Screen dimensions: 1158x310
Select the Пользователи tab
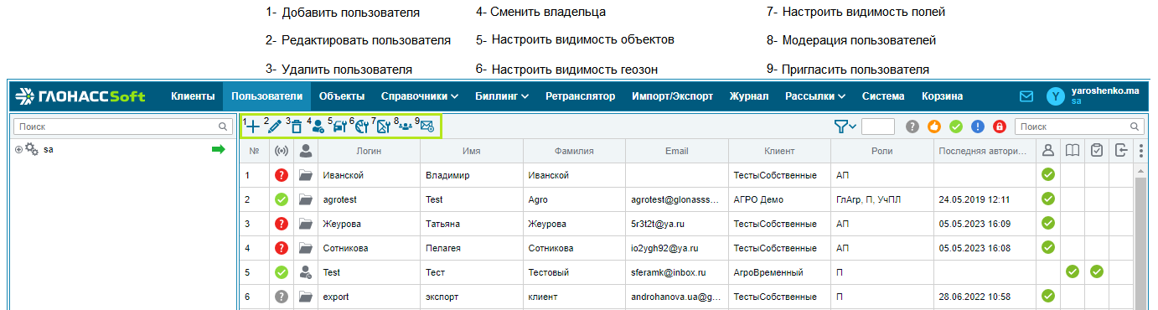pyautogui.click(x=267, y=96)
